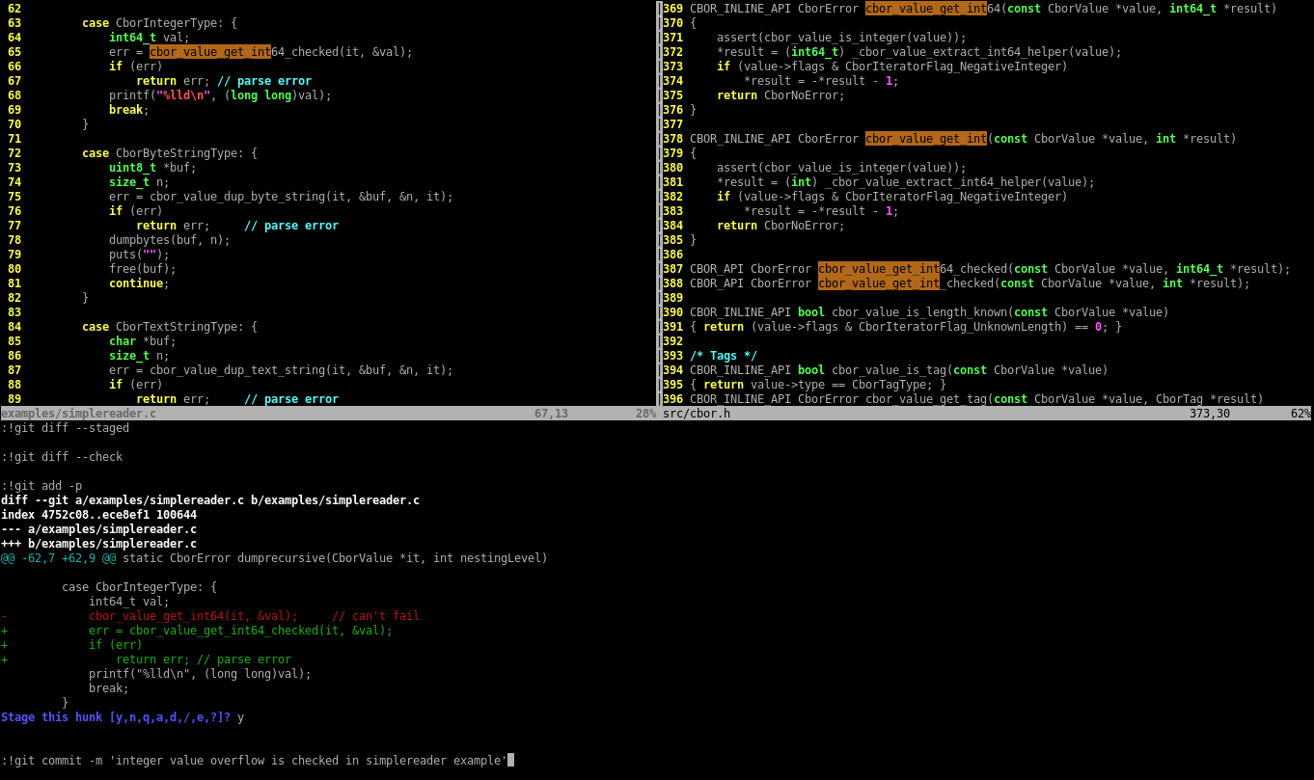The height and width of the screenshot is (780, 1314).
Task: Click cbor_value_get_int_checked declaration on line 388
Action: pyautogui.click(x=970, y=283)
